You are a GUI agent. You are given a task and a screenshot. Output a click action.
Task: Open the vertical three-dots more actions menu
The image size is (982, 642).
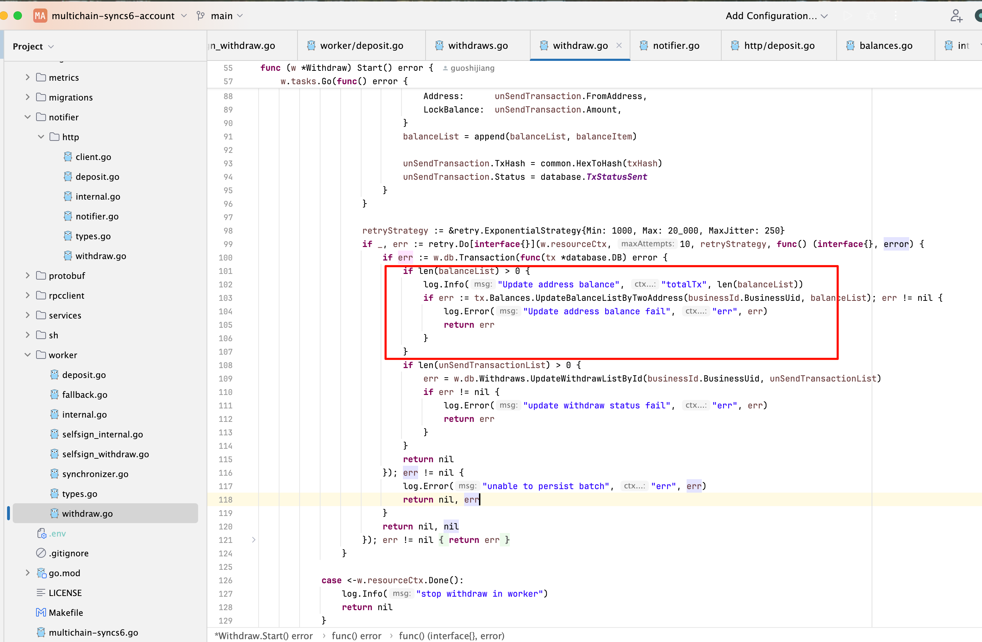(x=895, y=16)
